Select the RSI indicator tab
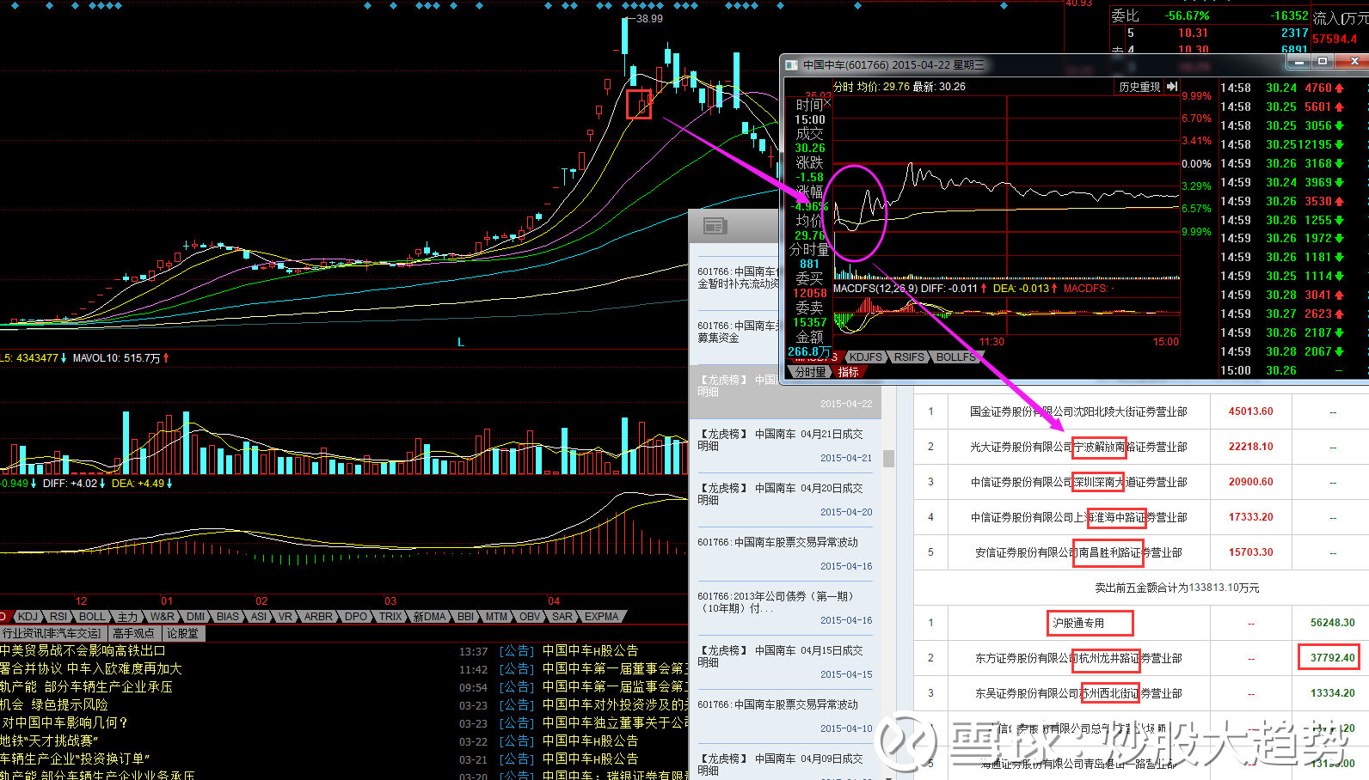1369x780 pixels. [58, 617]
